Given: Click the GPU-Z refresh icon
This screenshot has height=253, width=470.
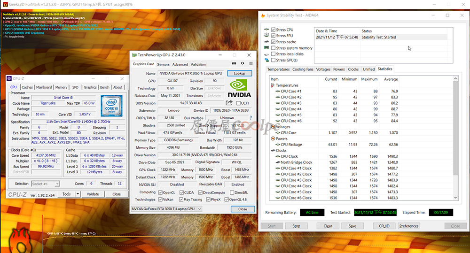Looking at the screenshot, I should tap(243, 63).
